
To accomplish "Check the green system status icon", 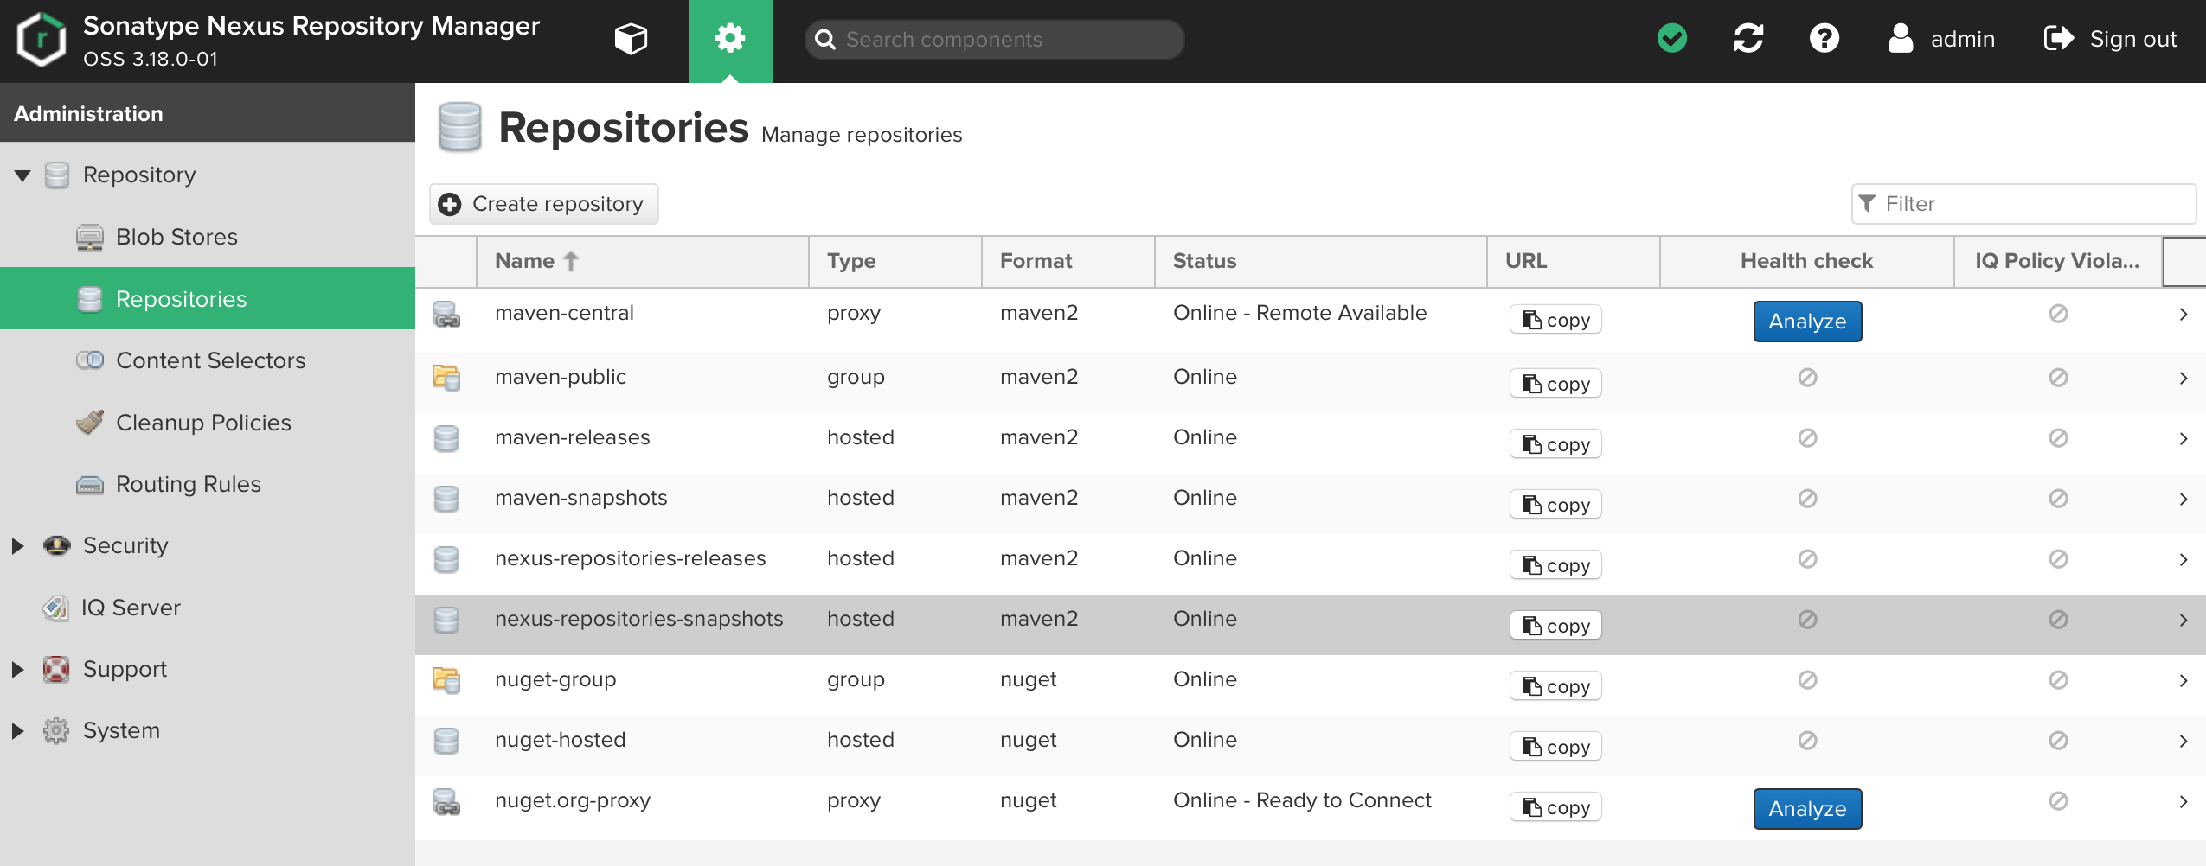I will [x=1672, y=39].
